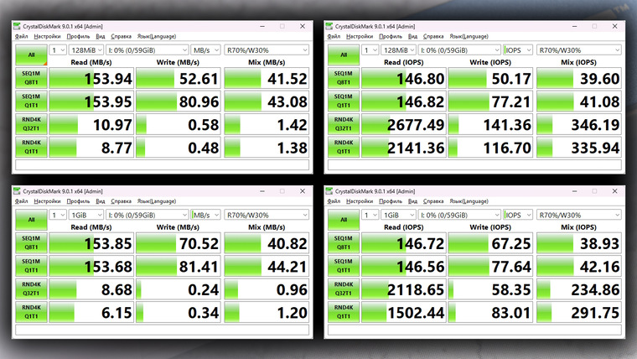Open drive I: selector in the 1GiB IOPS window

[x=459, y=215]
